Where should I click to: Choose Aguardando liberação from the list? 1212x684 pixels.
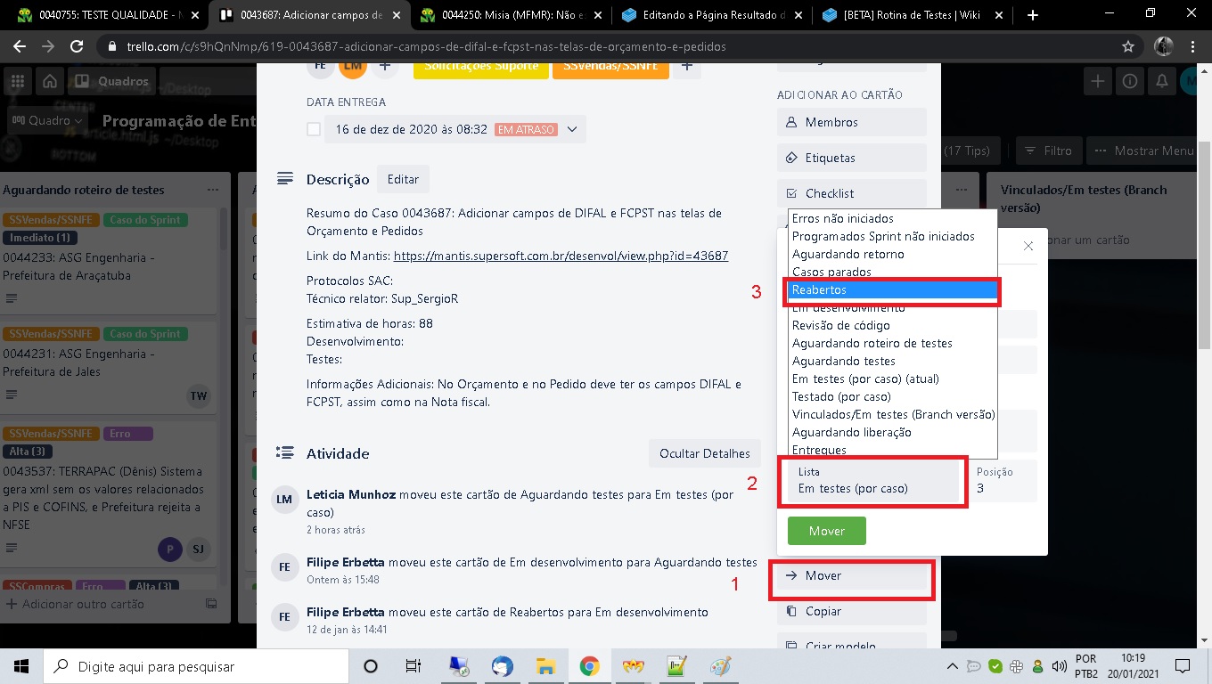point(851,432)
